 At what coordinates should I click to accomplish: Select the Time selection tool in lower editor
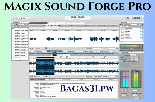point(45,77)
